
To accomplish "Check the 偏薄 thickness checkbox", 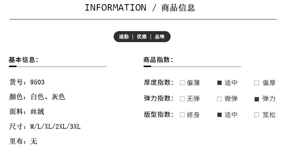I will point(182,83).
